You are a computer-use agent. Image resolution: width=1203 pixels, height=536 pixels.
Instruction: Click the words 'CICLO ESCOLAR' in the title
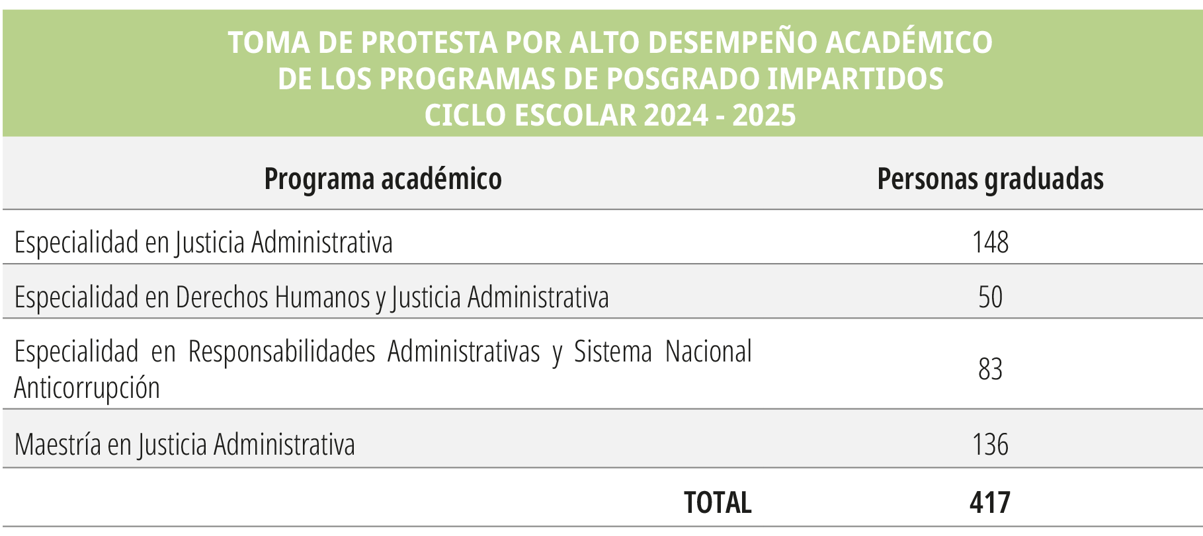(x=530, y=116)
